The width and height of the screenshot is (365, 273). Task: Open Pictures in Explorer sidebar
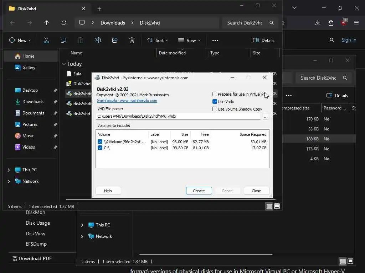click(x=30, y=124)
